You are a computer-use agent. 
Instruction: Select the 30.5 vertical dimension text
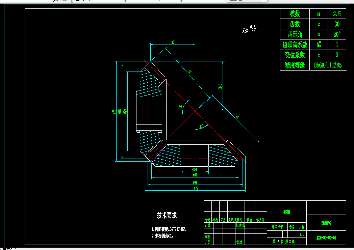point(220,86)
